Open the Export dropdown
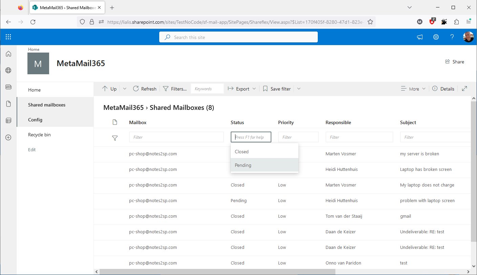 (242, 89)
